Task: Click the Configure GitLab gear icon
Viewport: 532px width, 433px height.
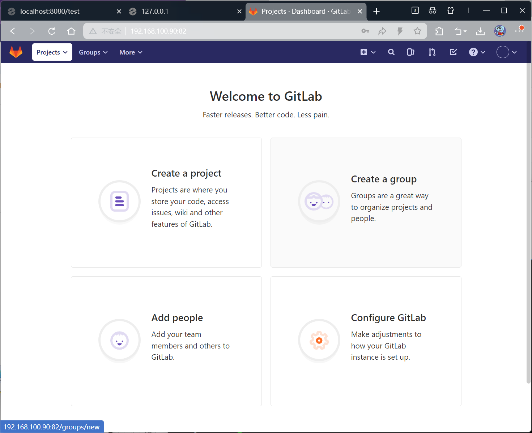Action: [x=319, y=340]
